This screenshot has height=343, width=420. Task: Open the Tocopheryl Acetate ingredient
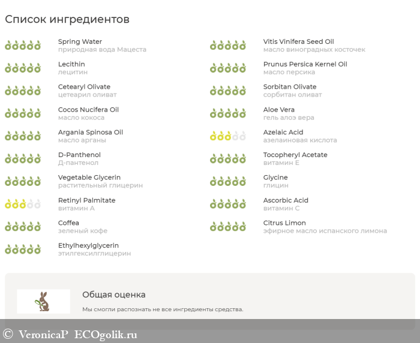(295, 155)
